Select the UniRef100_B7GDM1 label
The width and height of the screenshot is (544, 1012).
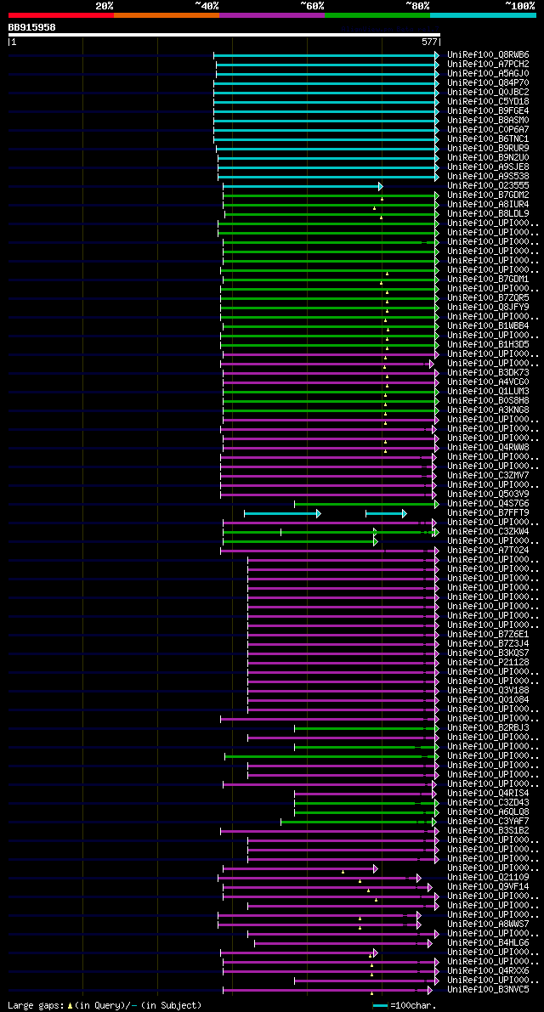[x=488, y=280]
